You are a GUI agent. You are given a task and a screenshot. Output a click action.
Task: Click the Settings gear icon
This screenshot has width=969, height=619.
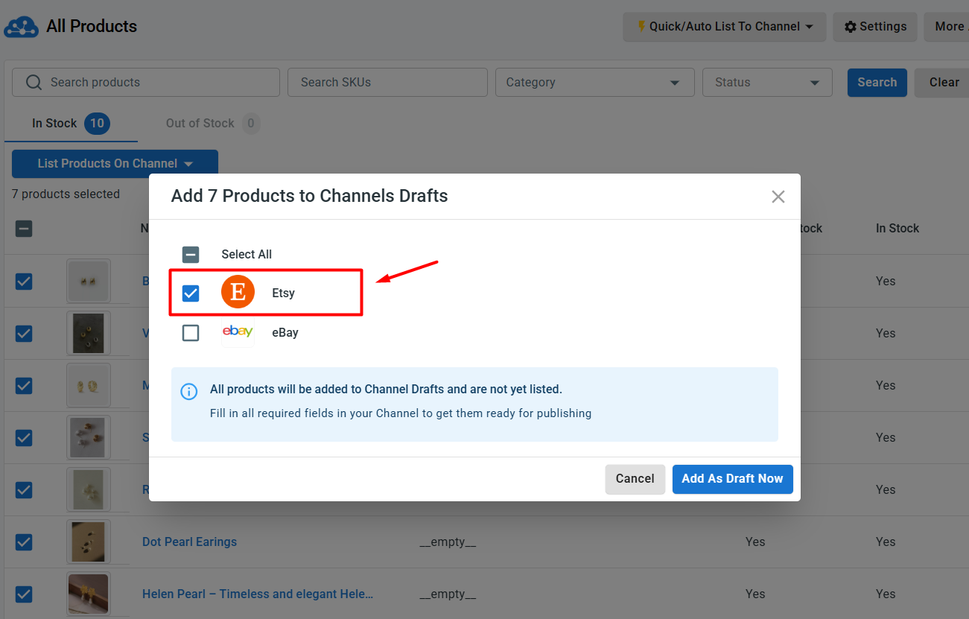point(850,27)
